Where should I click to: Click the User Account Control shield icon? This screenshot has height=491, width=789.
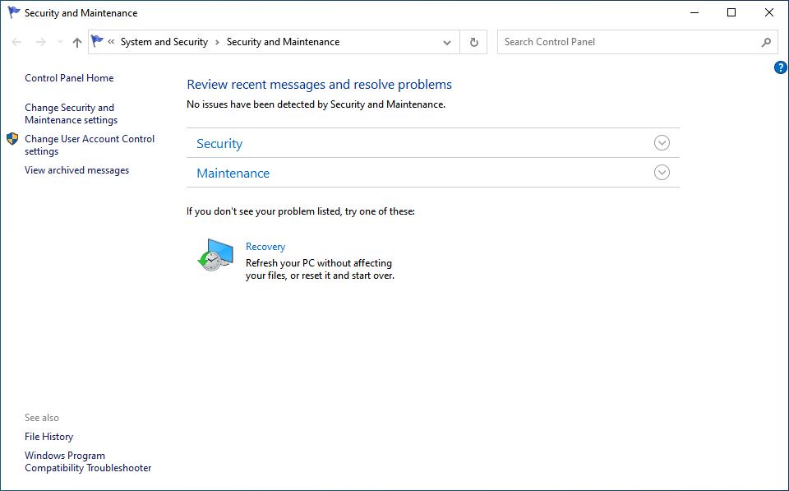(12, 139)
